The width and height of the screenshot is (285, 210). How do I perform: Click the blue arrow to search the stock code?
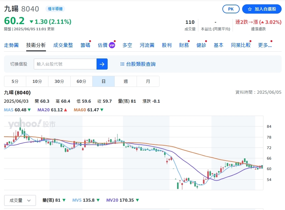[102, 64]
